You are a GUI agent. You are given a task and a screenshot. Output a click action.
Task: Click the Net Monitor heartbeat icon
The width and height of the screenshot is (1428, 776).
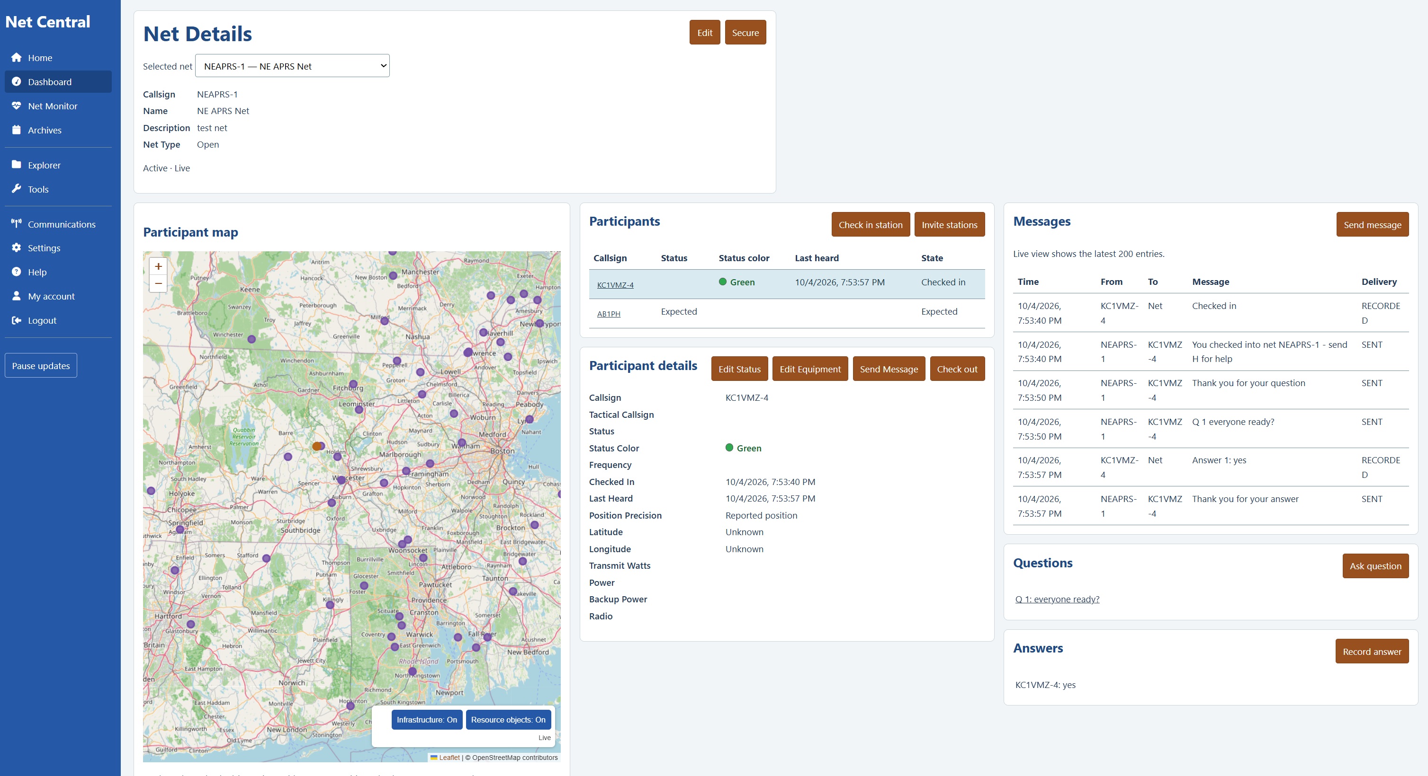[16, 106]
